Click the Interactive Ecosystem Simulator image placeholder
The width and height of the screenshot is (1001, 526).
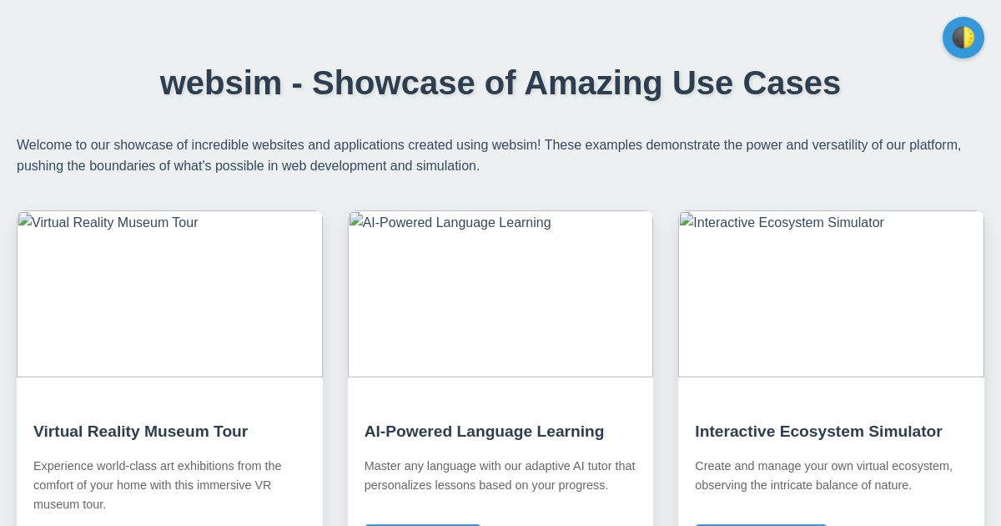[x=831, y=294]
